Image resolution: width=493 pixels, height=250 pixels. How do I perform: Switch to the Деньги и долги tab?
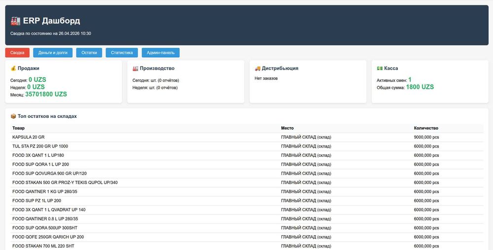click(53, 52)
